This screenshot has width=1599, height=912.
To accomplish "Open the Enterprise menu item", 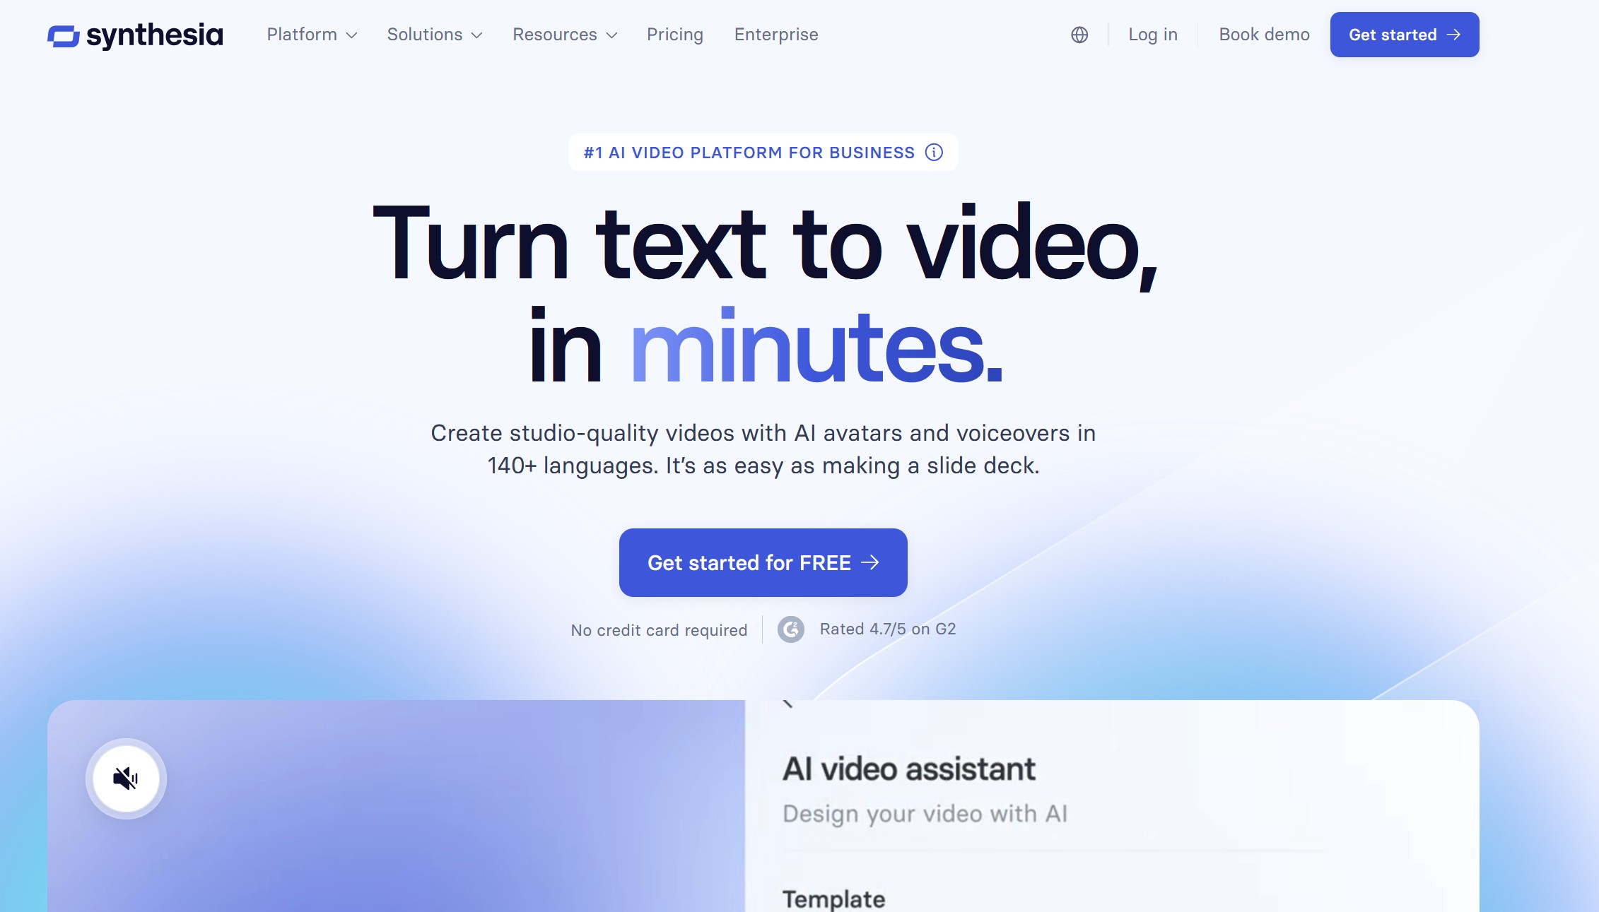I will 776,34.
